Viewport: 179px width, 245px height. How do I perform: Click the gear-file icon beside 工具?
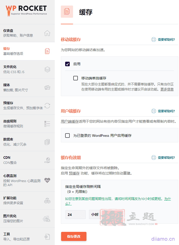coord(47,237)
